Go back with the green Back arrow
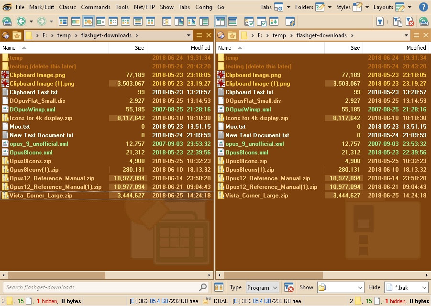Image resolution: width=431 pixels, height=306 pixels. [21, 22]
